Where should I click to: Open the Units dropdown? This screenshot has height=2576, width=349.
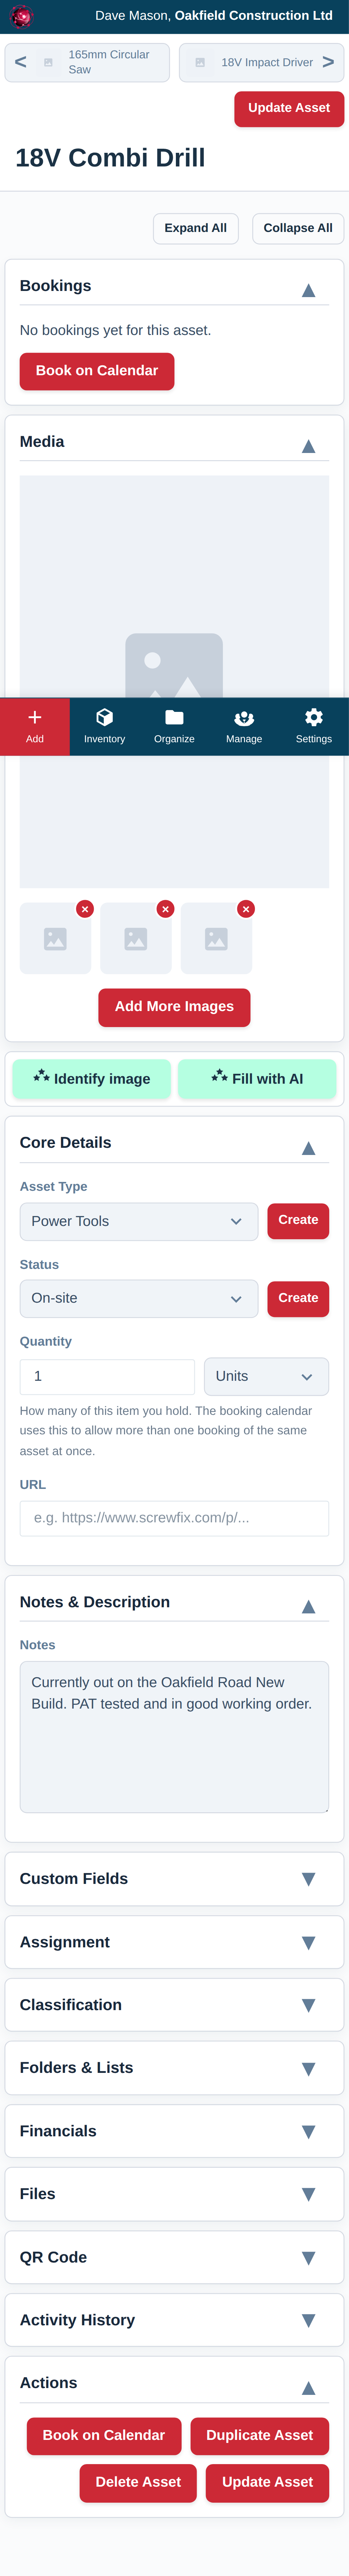(x=266, y=1376)
